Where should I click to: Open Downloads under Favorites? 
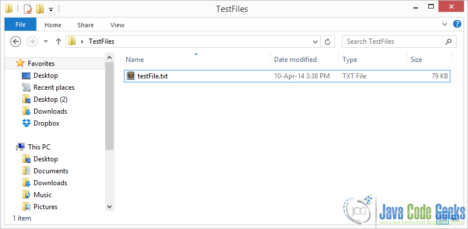click(50, 111)
